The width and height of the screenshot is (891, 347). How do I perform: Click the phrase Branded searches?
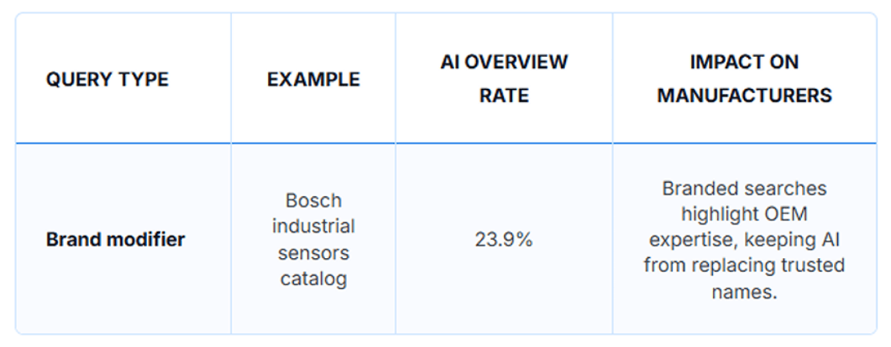(x=744, y=188)
